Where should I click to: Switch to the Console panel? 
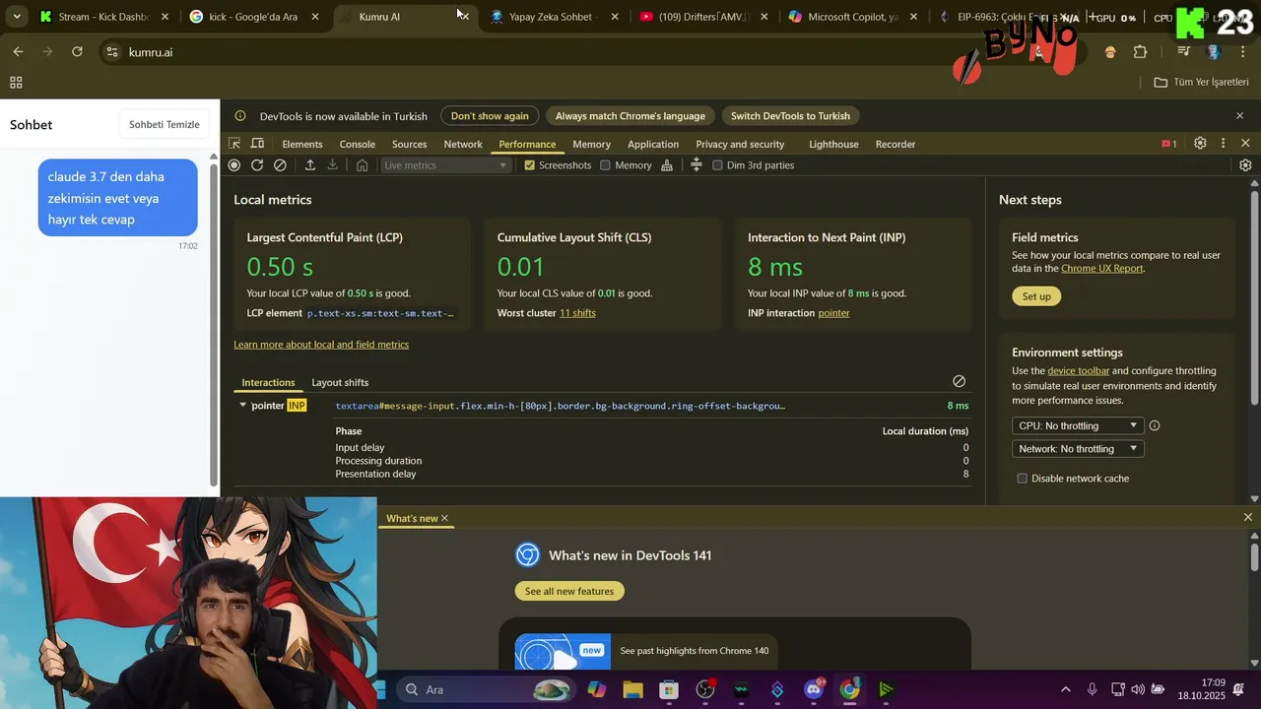pos(357,144)
